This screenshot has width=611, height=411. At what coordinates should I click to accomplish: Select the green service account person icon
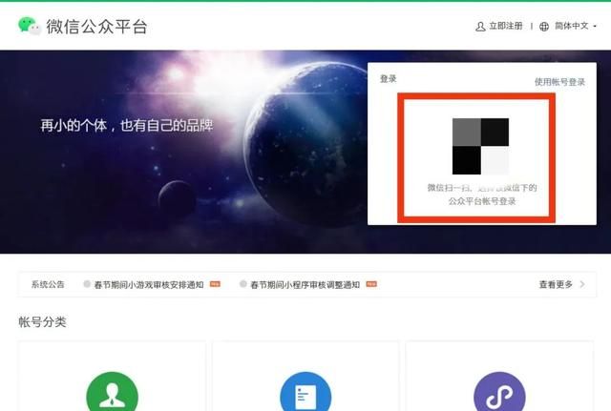pyautogui.click(x=113, y=392)
